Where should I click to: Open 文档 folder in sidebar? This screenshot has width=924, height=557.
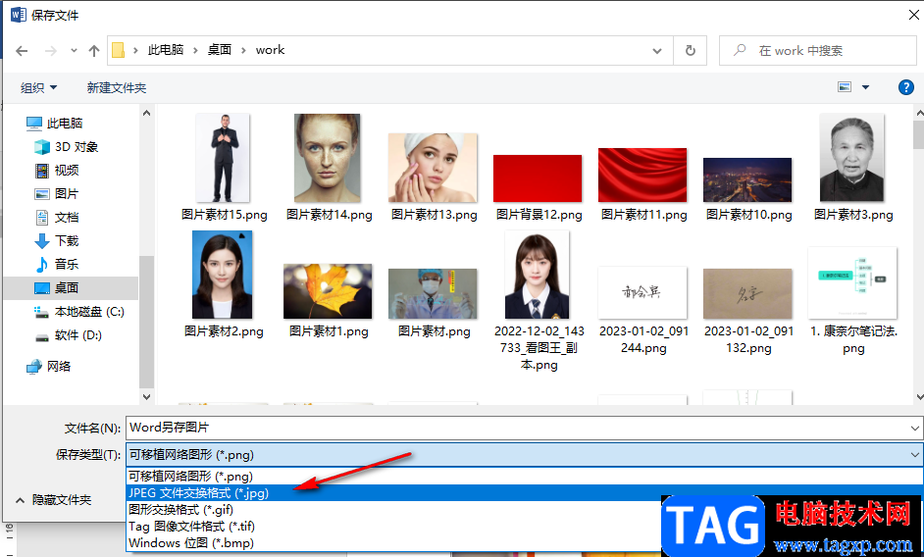coord(57,218)
